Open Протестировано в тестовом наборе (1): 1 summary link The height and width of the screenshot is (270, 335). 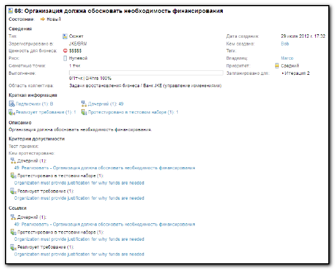click(x=134, y=112)
